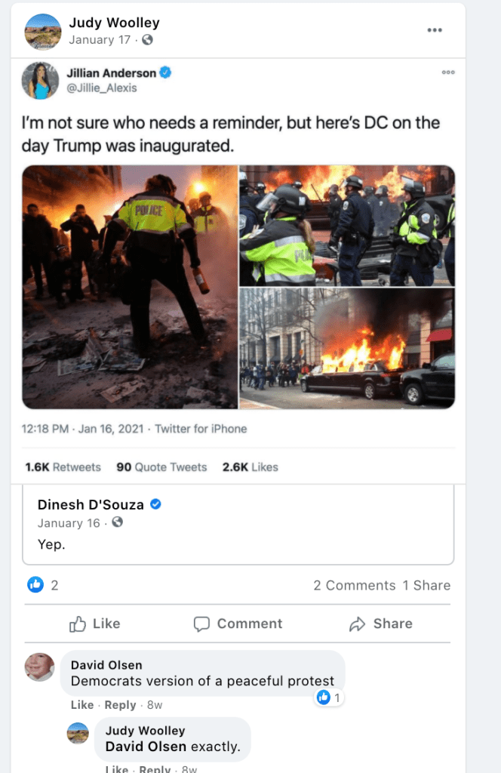Click the public globe icon beside January 17
The height and width of the screenshot is (773, 501).
[x=147, y=40]
